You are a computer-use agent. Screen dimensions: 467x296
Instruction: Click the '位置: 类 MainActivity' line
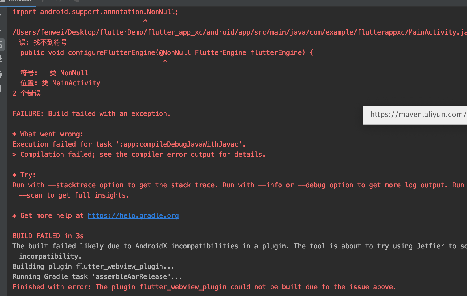pos(60,83)
